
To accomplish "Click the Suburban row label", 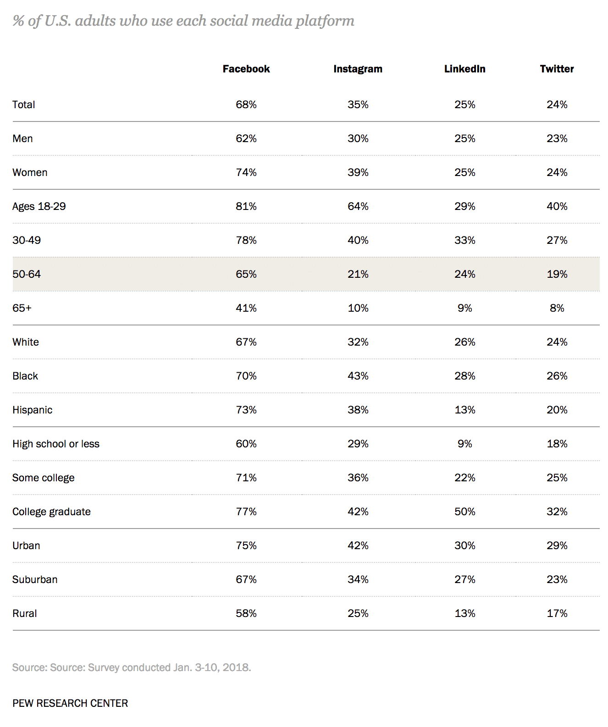I will click(35, 579).
